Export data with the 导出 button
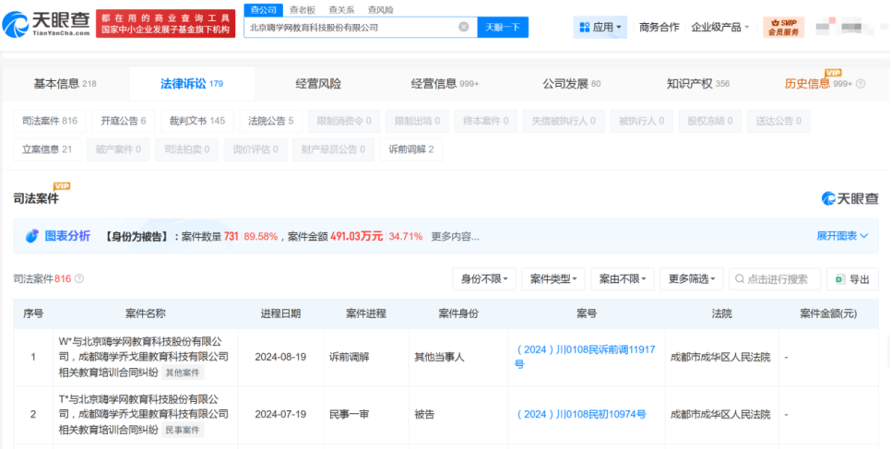891x449 pixels. [851, 278]
